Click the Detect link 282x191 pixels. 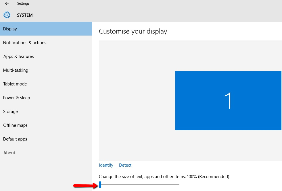click(125, 165)
